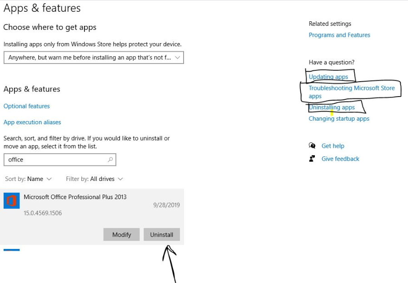The image size is (408, 283).
Task: Open App execution aliases link
Action: coord(32,122)
